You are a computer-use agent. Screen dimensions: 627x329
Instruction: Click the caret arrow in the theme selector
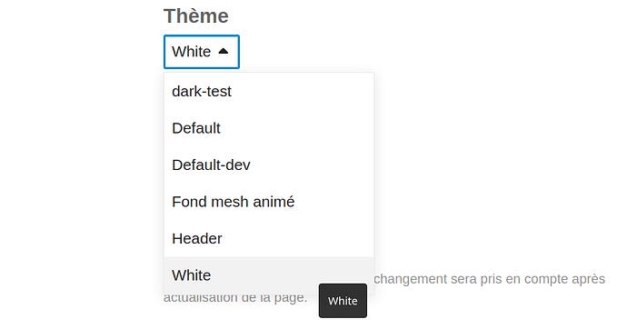(224, 51)
